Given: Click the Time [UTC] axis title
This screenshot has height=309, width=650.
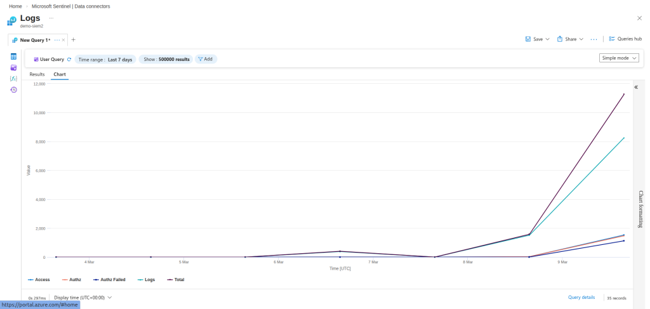Looking at the screenshot, I should (x=340, y=269).
